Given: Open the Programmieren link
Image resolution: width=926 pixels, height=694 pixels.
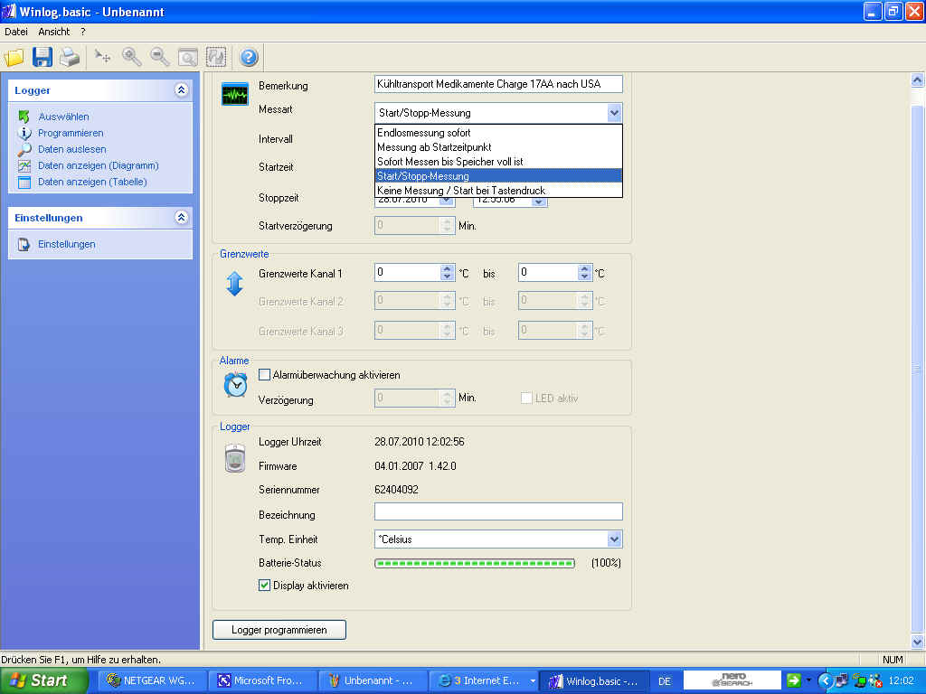Looking at the screenshot, I should pyautogui.click(x=71, y=134).
